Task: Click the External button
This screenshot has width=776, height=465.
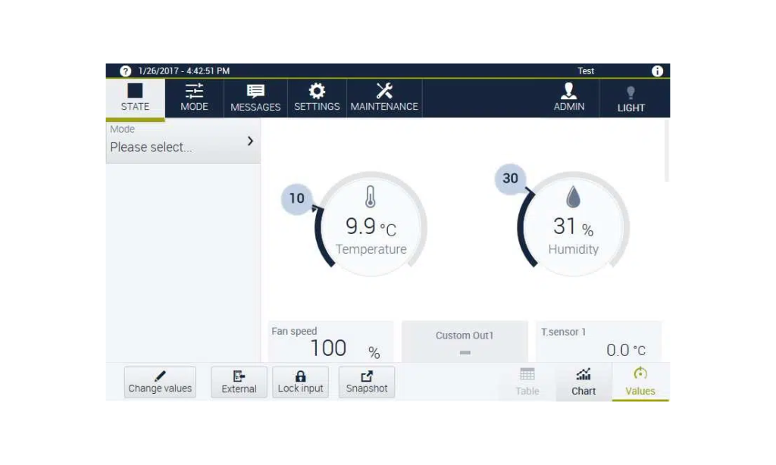Action: point(239,382)
